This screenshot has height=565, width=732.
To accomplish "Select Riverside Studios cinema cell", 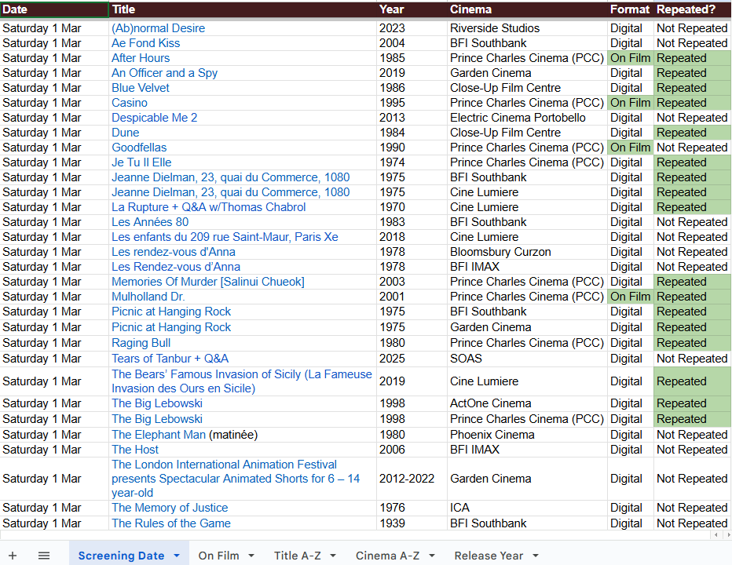I will coord(527,28).
